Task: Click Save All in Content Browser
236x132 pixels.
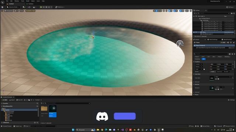Action: (19, 100)
